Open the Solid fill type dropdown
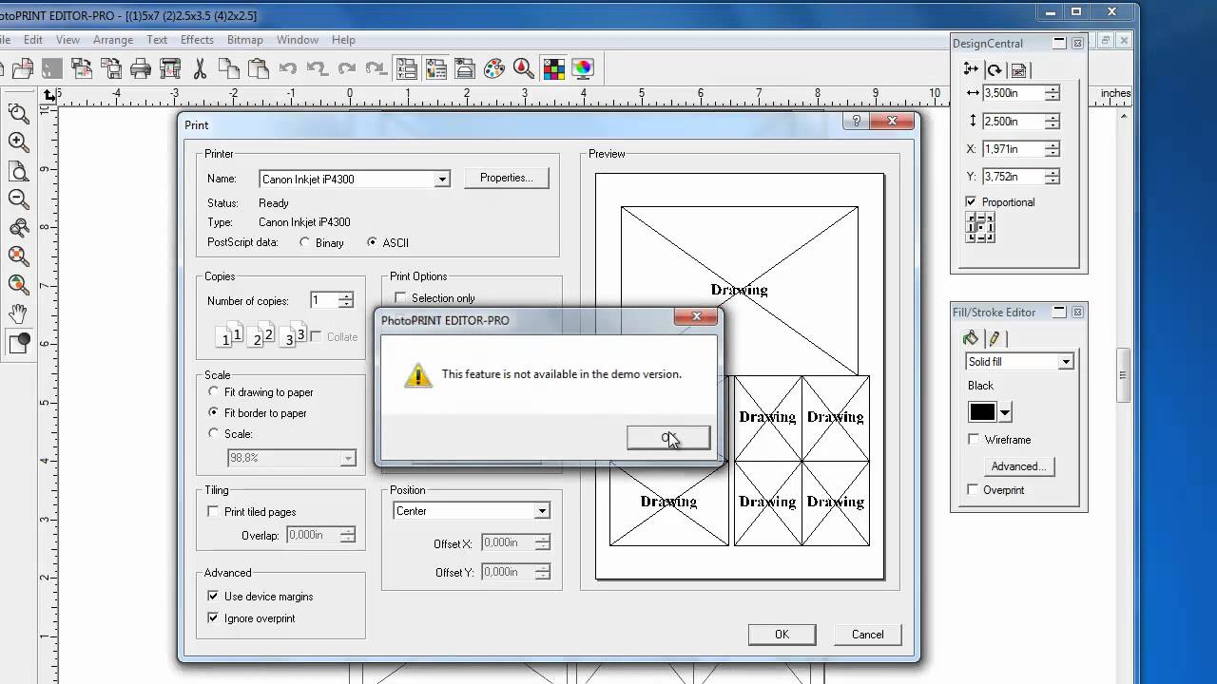 (x=1066, y=362)
